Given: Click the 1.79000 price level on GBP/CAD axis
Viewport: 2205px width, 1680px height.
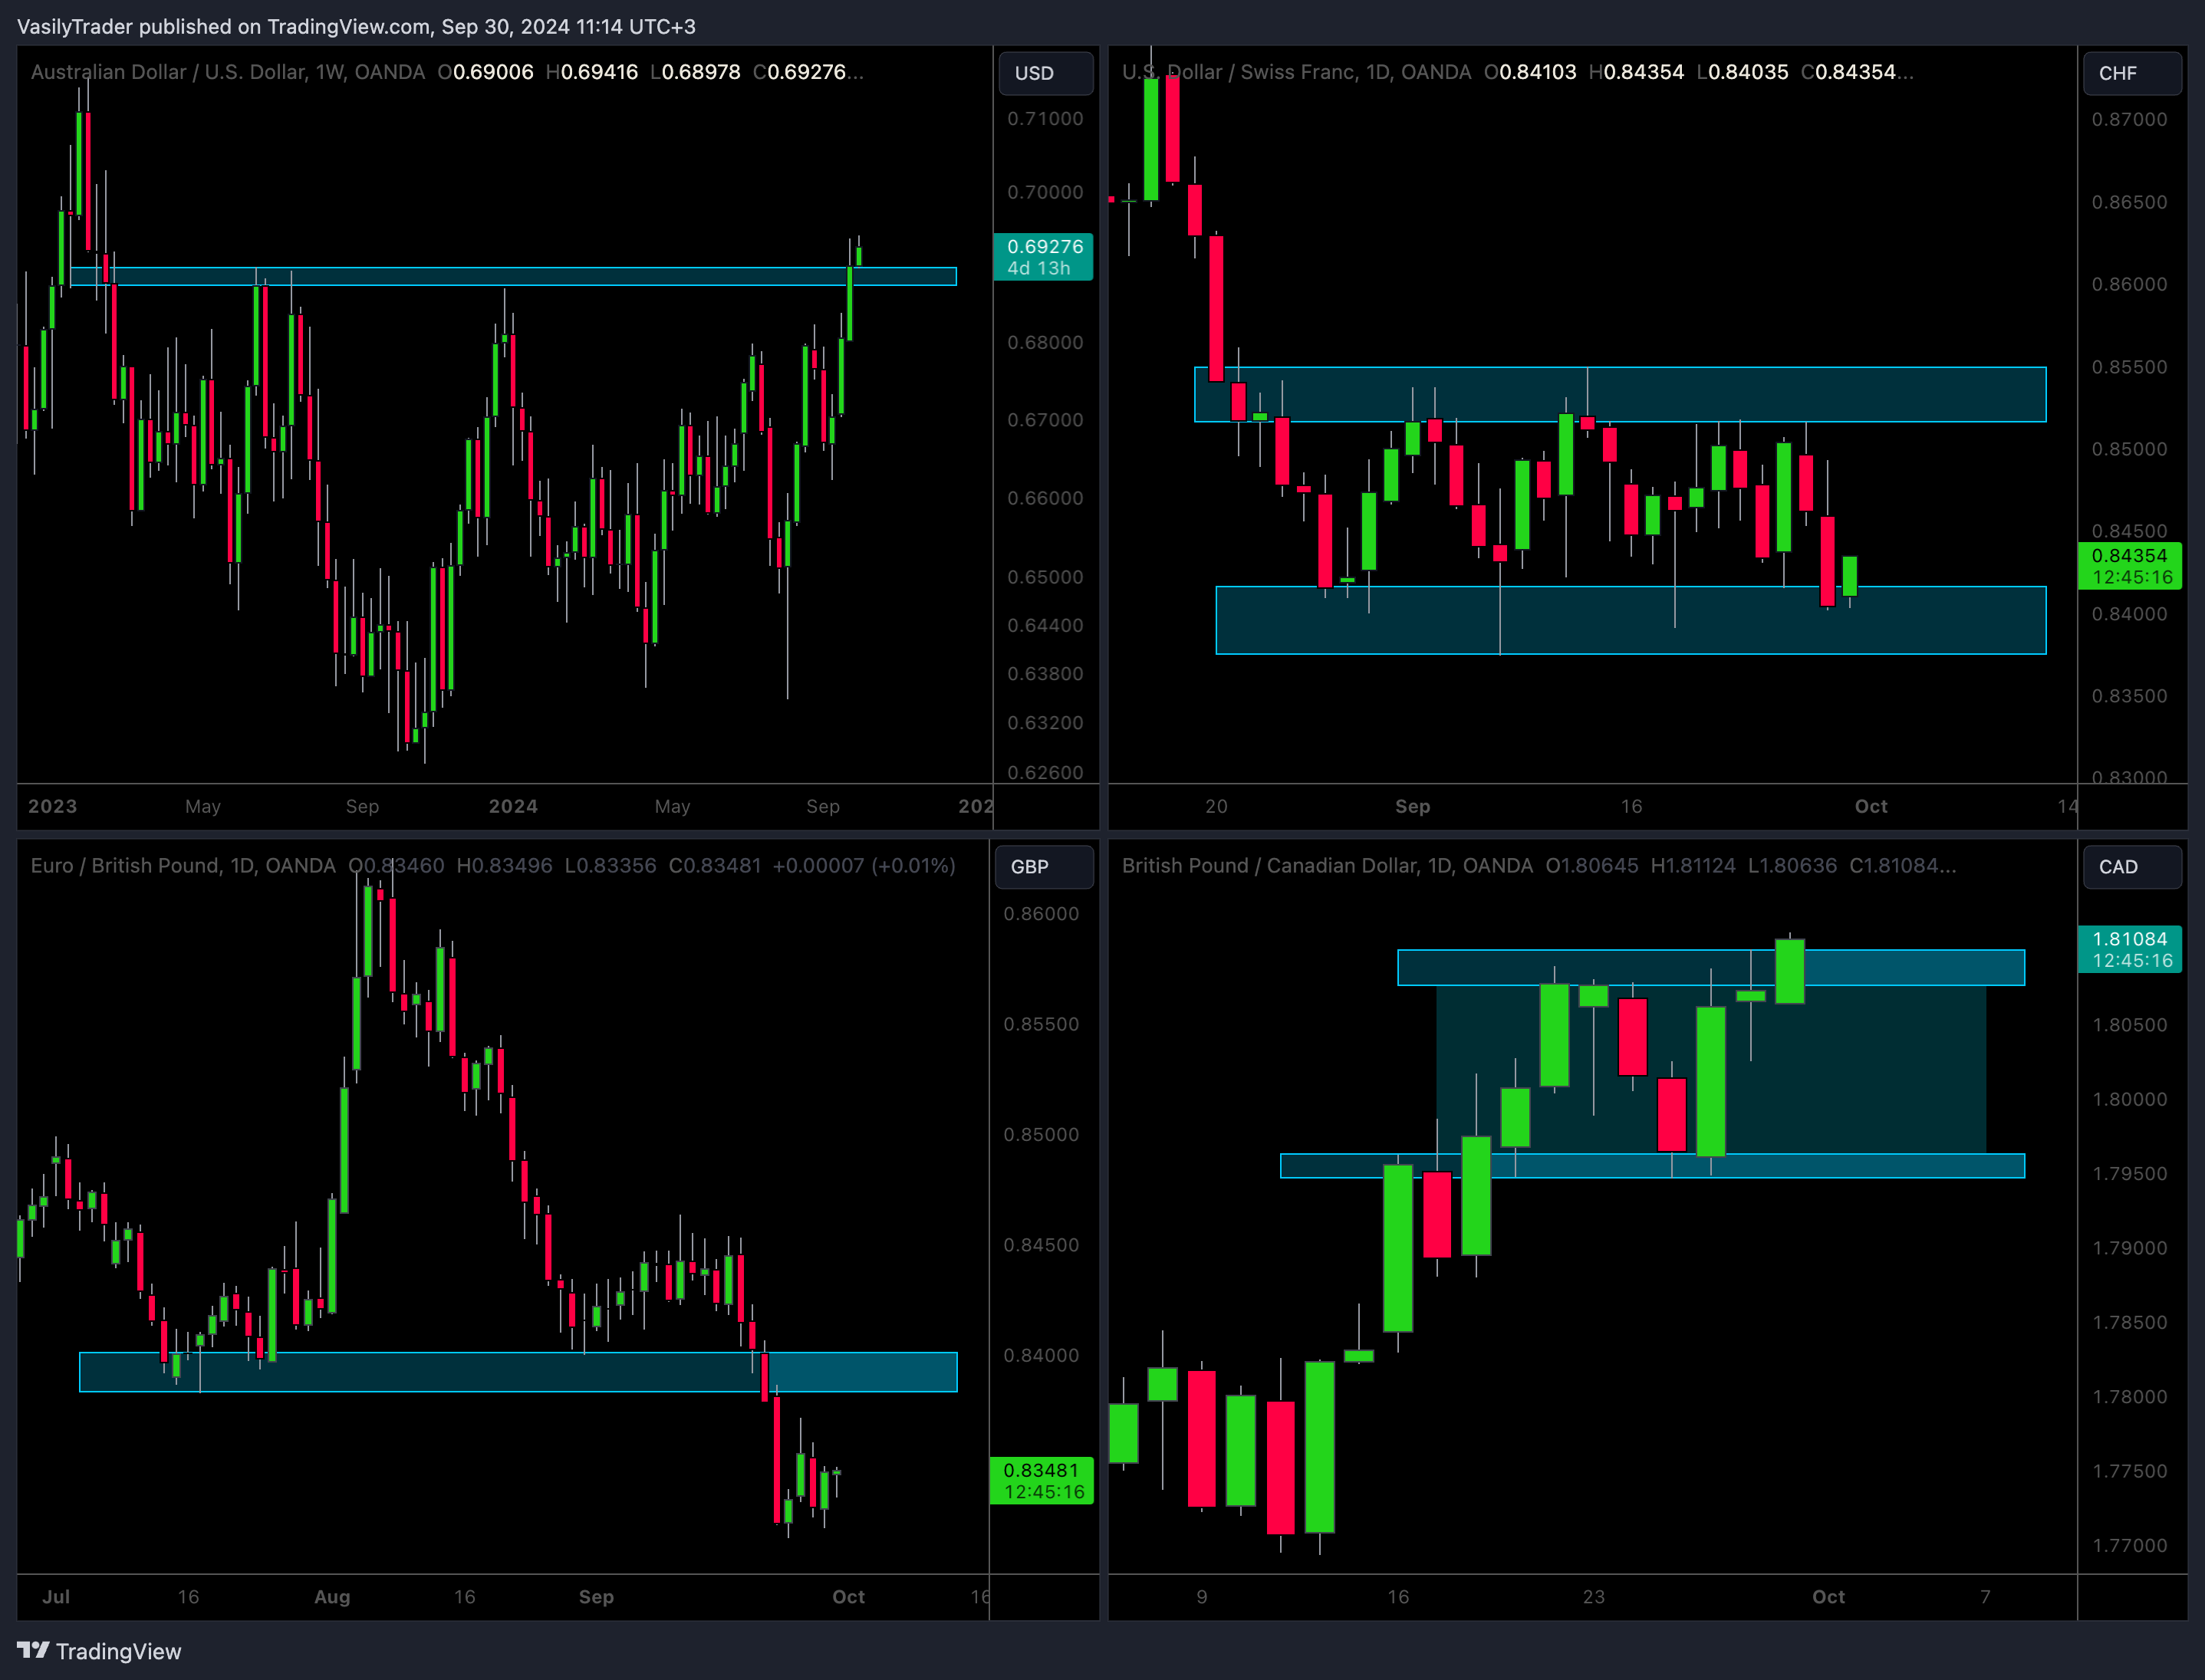Looking at the screenshot, I should click(x=2130, y=1248).
